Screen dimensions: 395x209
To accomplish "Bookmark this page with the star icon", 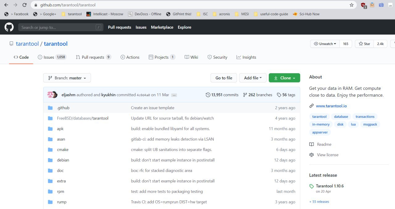I will (x=351, y=5).
